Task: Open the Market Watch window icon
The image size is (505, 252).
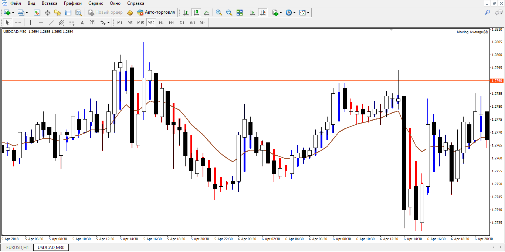Action: [37, 13]
